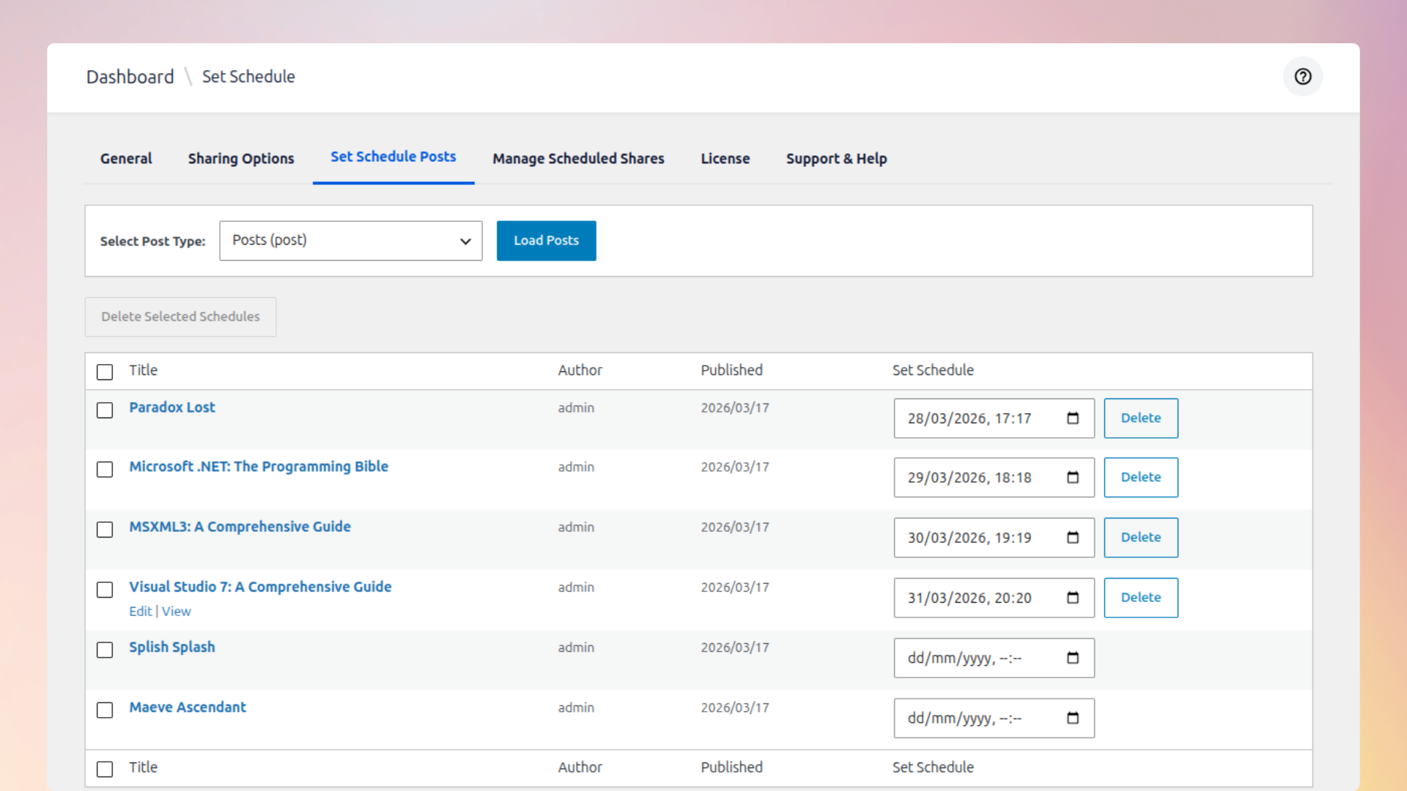Open the Manage Scheduled Shares tab
The image size is (1407, 791).
coord(578,158)
